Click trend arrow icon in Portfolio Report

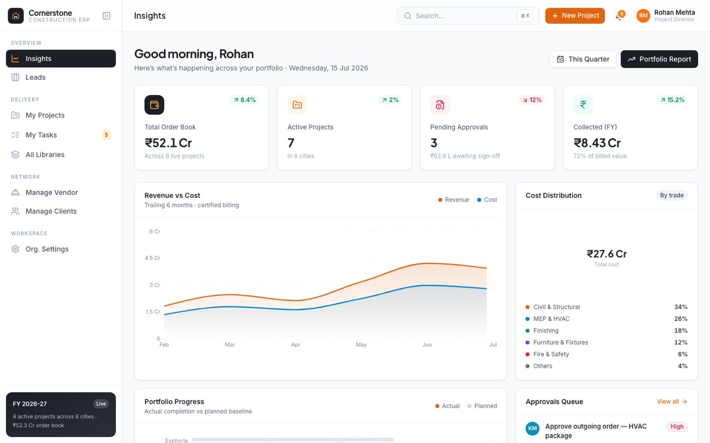(631, 59)
